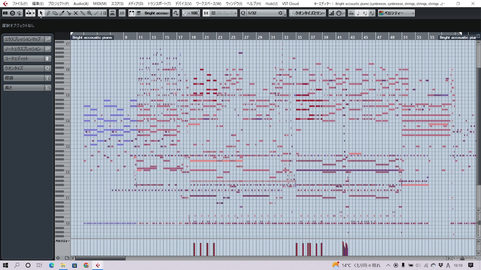Select the Draw pencil tool
This screenshot has width=481, height=270.
point(48,13)
